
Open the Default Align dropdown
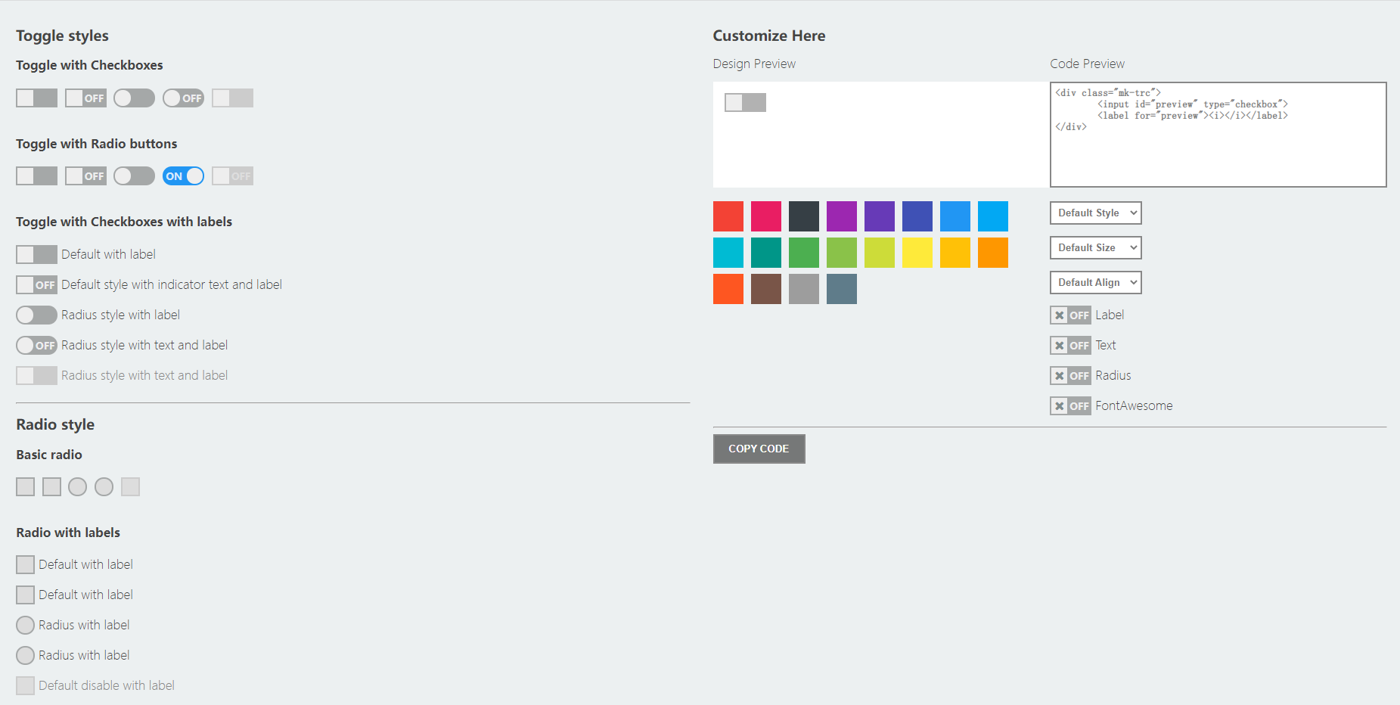pos(1095,283)
